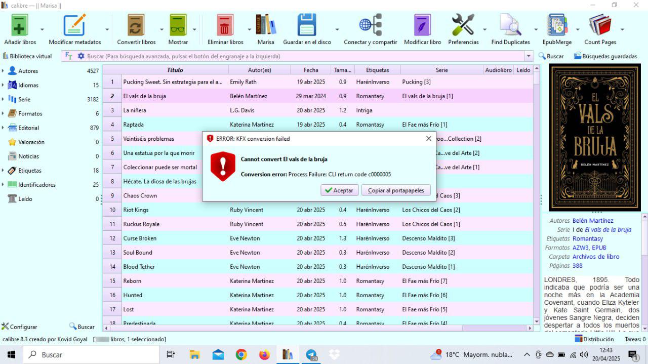
Task: Sort by Autor(es) column header
Action: [x=259, y=70]
